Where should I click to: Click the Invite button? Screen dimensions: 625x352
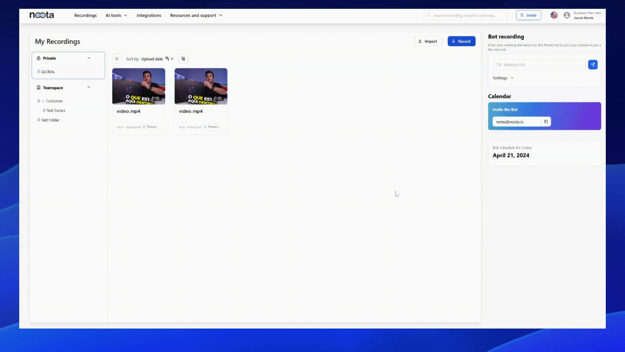(528, 15)
